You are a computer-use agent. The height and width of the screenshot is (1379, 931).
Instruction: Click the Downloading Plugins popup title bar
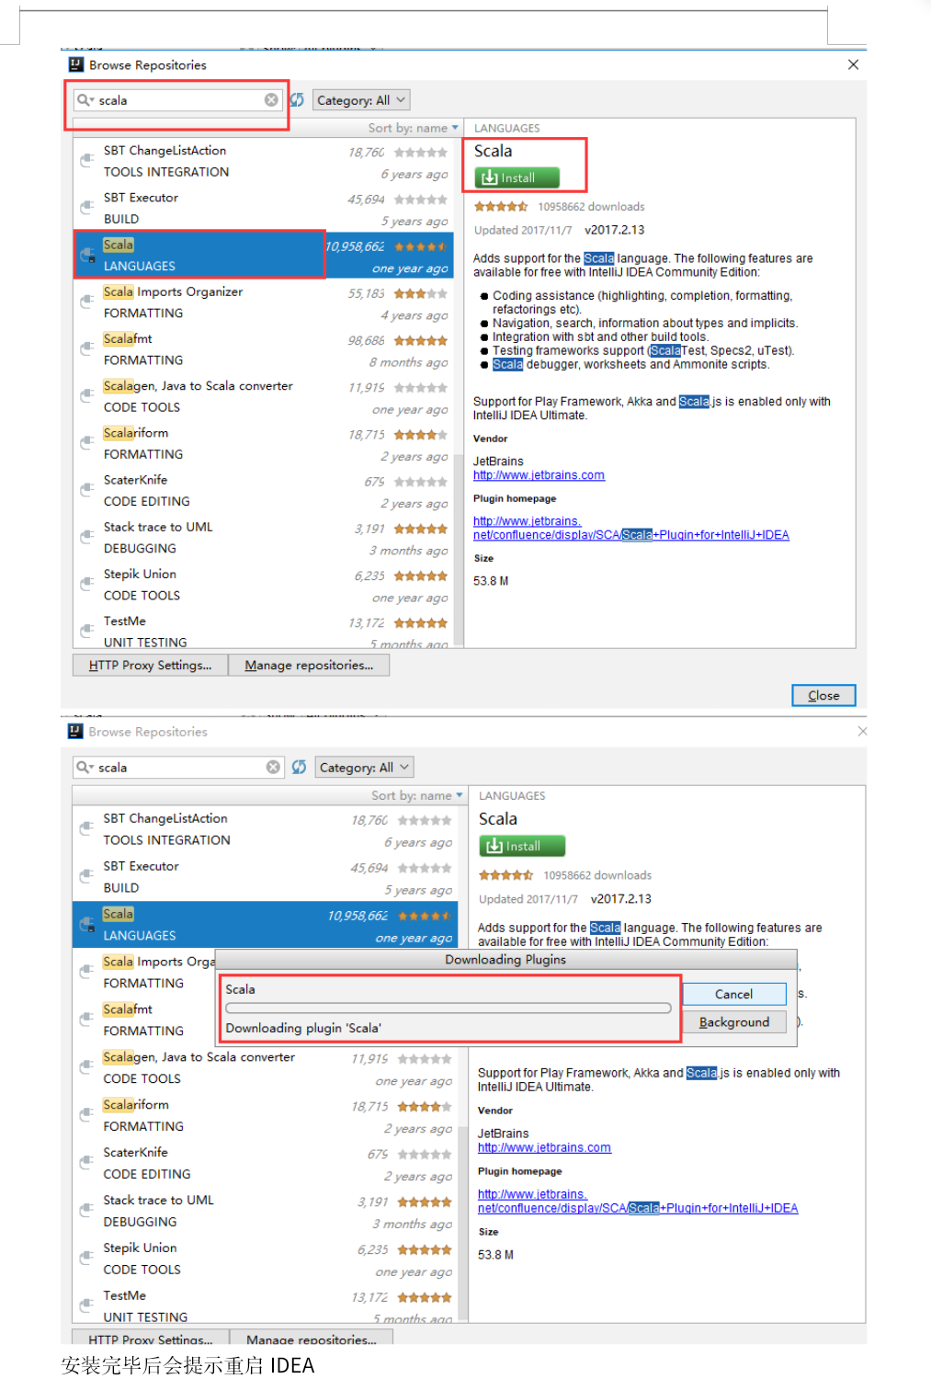click(x=505, y=959)
